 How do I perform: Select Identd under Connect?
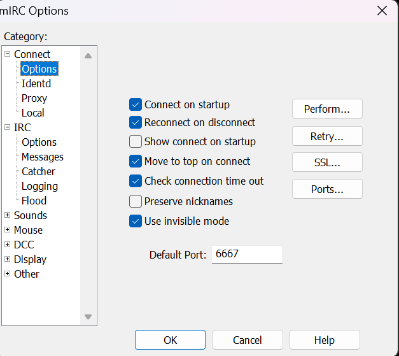click(x=36, y=83)
